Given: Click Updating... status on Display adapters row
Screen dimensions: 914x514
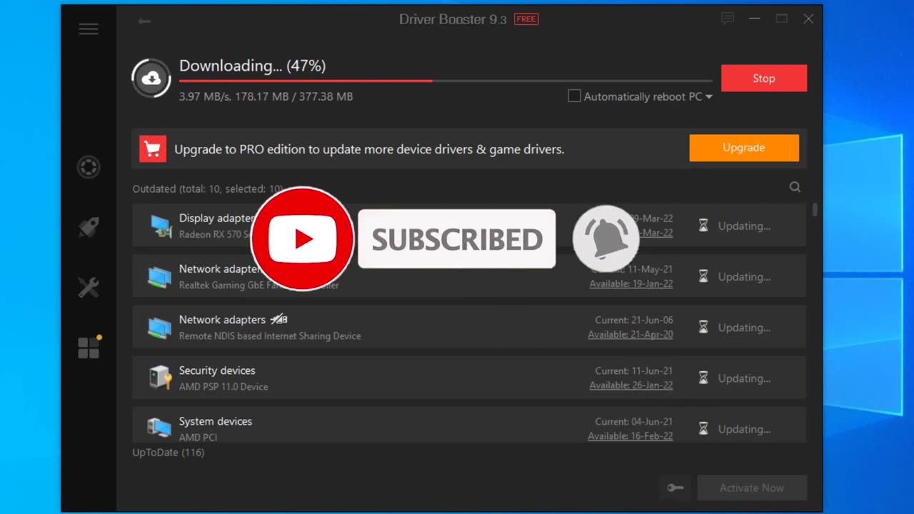Looking at the screenshot, I should [744, 226].
